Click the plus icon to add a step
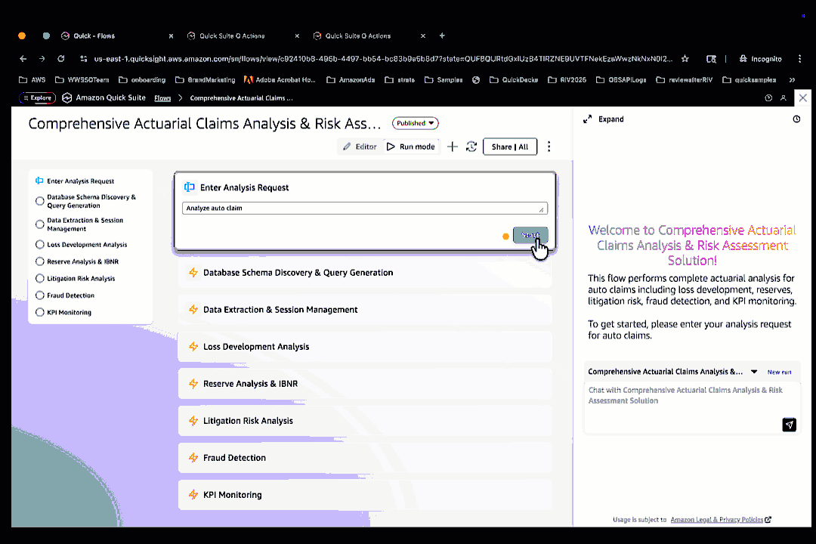Image resolution: width=816 pixels, height=544 pixels. [453, 147]
